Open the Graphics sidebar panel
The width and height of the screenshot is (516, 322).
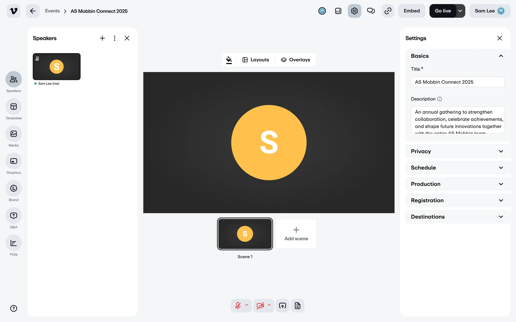click(x=13, y=161)
